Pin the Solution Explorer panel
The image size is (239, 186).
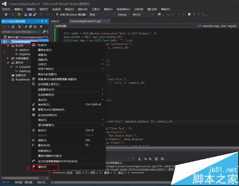42,21
